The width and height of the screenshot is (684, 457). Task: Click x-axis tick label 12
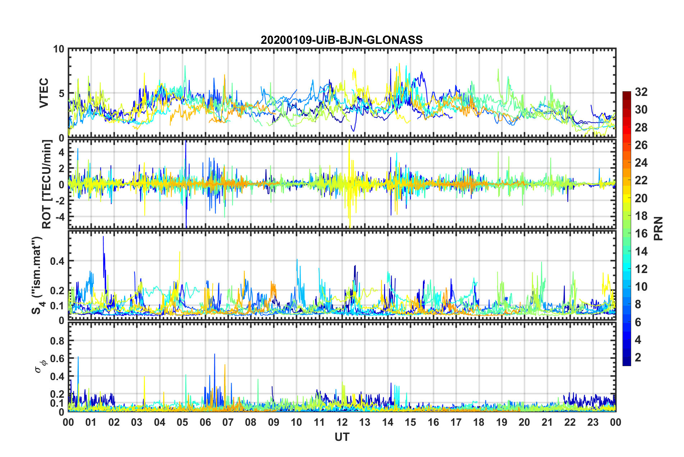pyautogui.click(x=342, y=422)
